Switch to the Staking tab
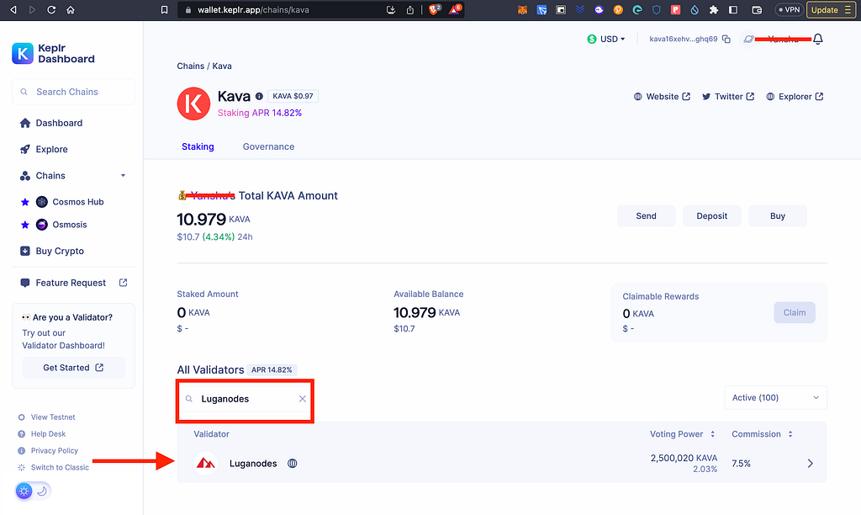The height and width of the screenshot is (515, 861). pos(198,146)
